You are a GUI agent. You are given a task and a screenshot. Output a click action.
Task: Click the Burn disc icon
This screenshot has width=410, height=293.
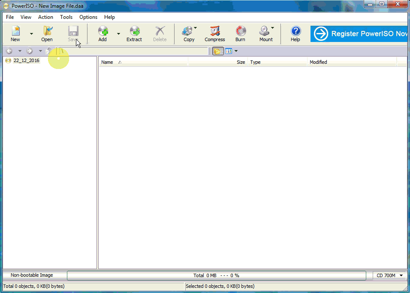point(240,33)
